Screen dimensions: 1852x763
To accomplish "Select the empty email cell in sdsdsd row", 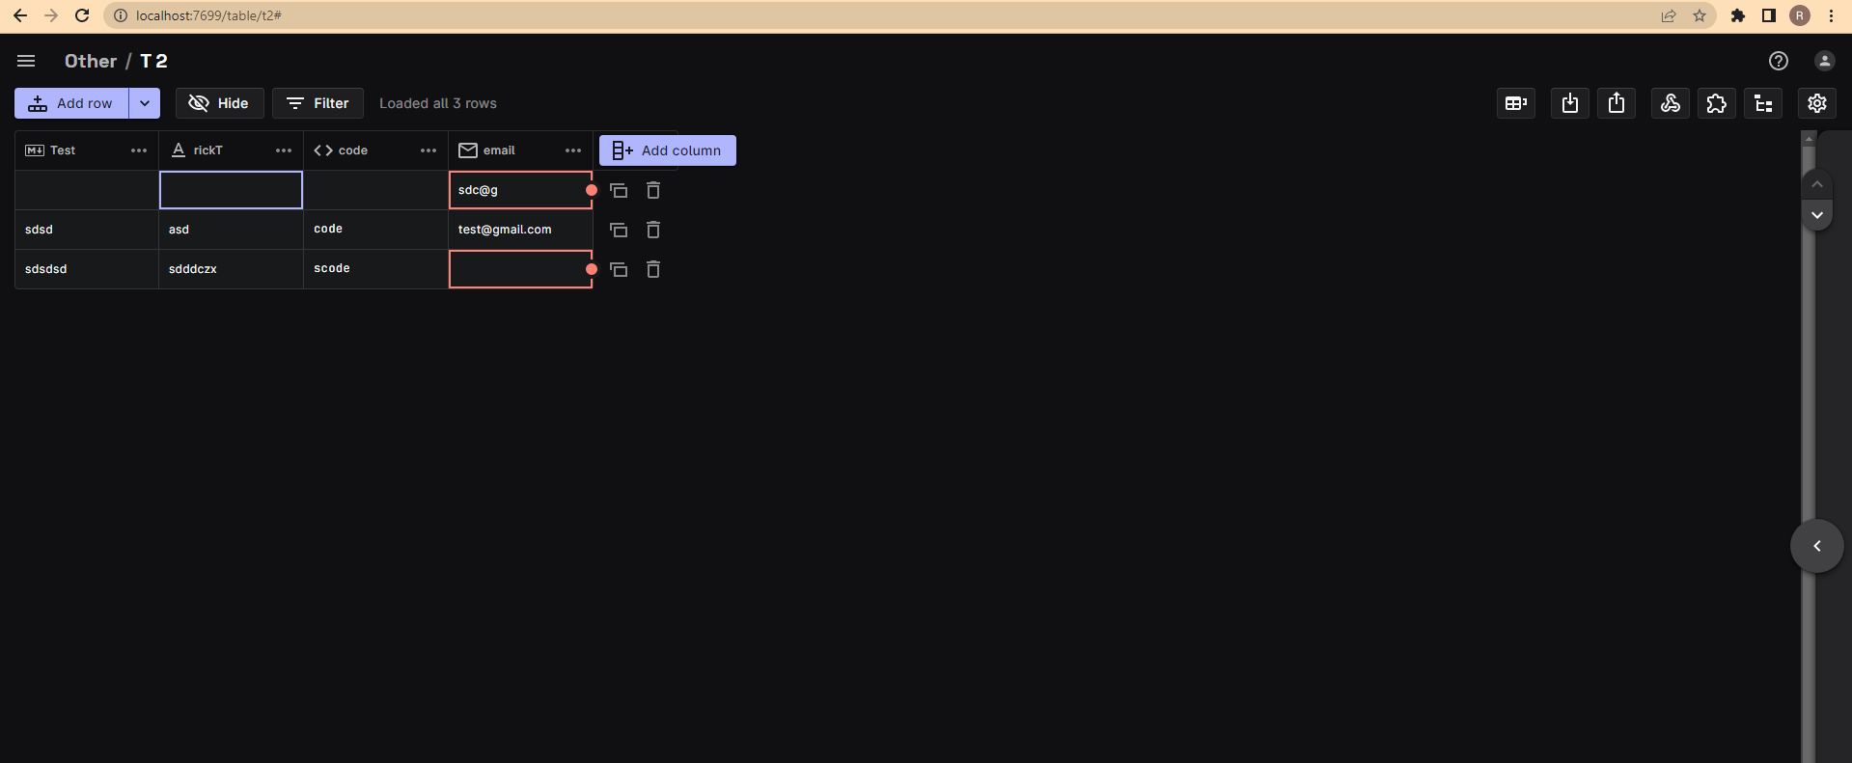I will 520,269.
